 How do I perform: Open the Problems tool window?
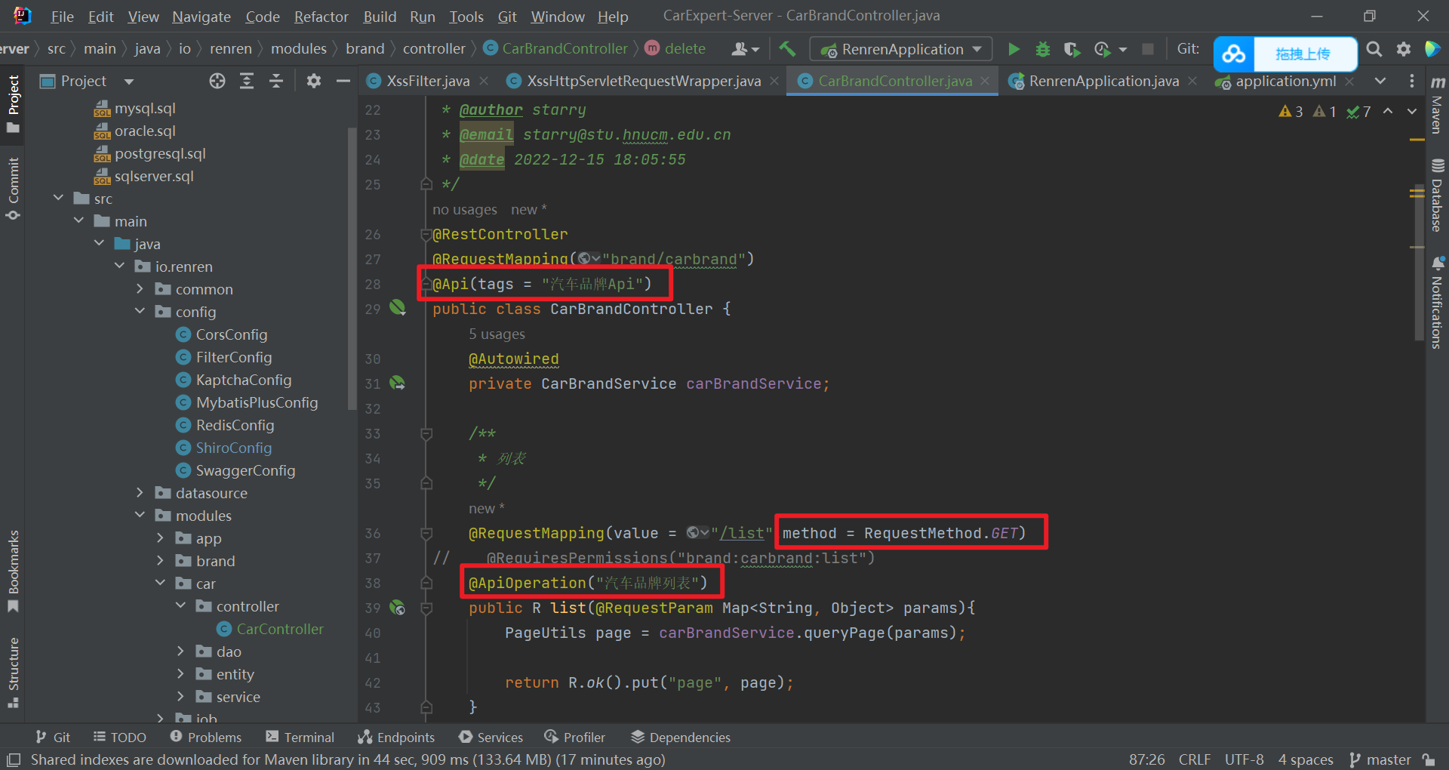pyautogui.click(x=205, y=738)
